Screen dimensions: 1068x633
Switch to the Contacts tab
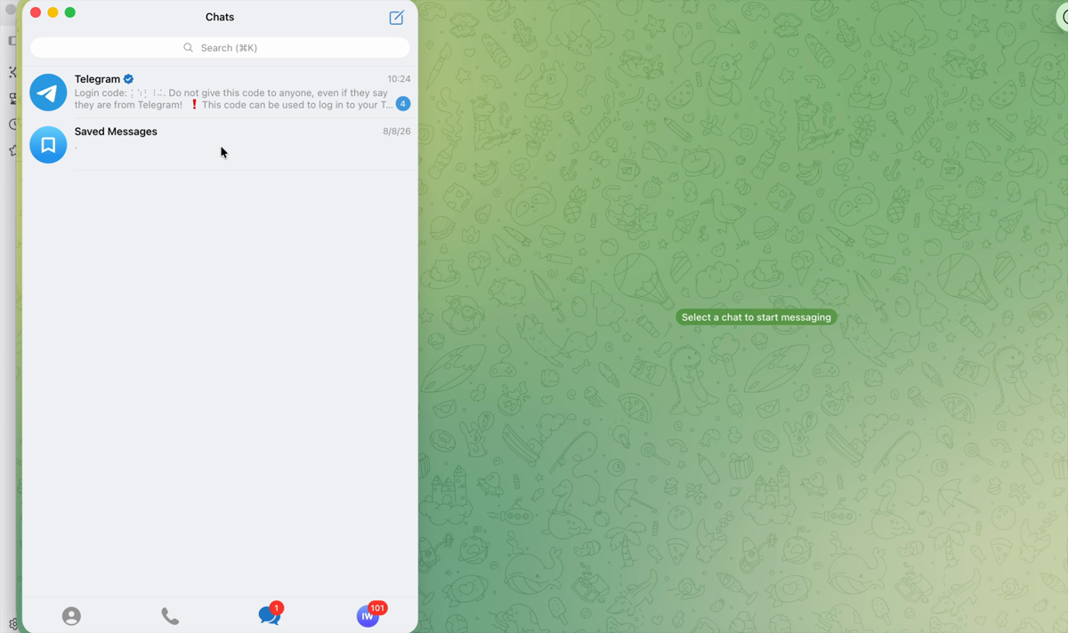point(71,615)
